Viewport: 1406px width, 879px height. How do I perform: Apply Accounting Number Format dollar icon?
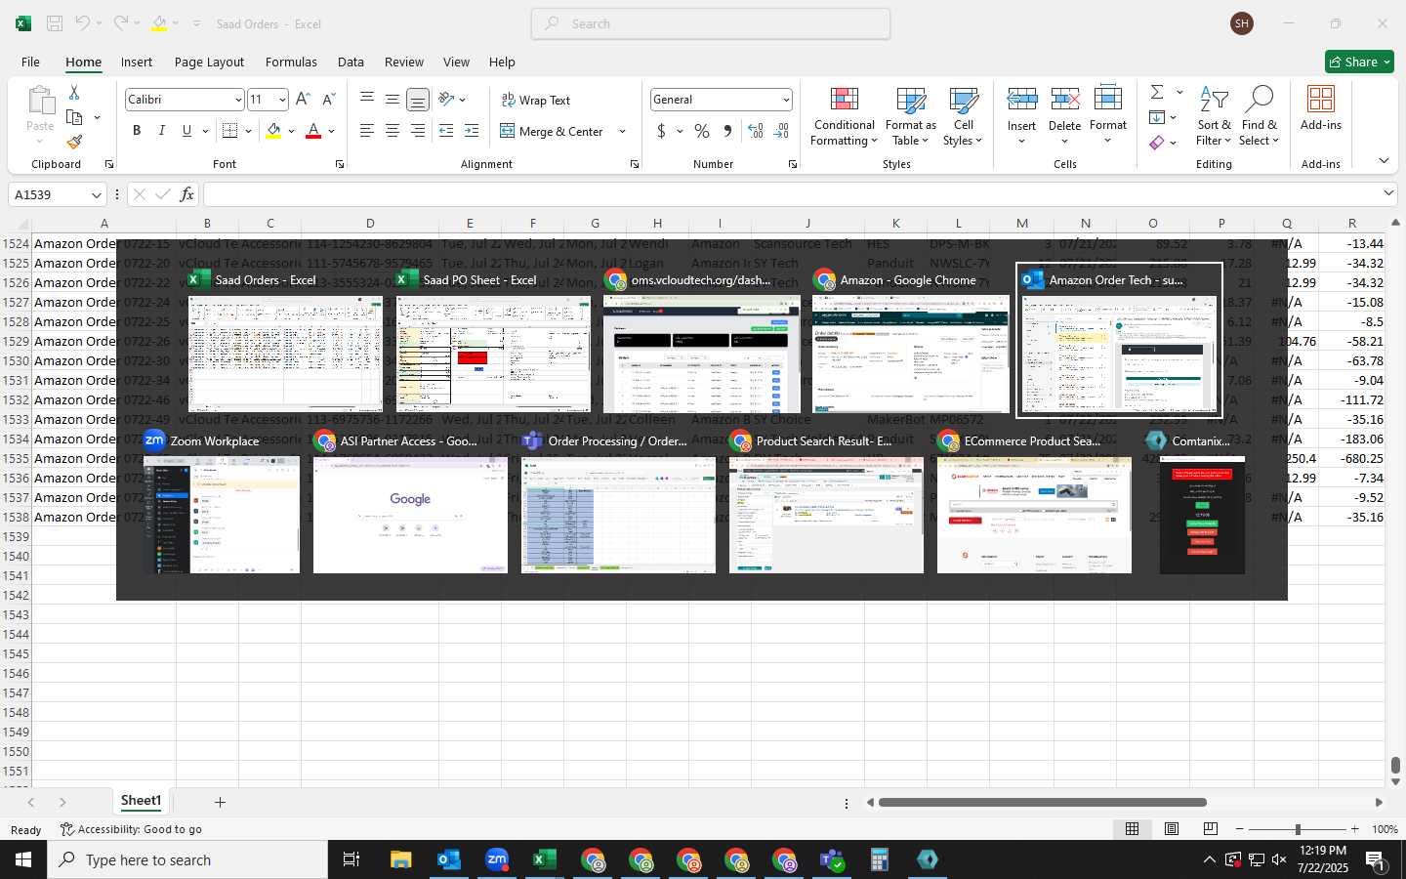point(662,131)
